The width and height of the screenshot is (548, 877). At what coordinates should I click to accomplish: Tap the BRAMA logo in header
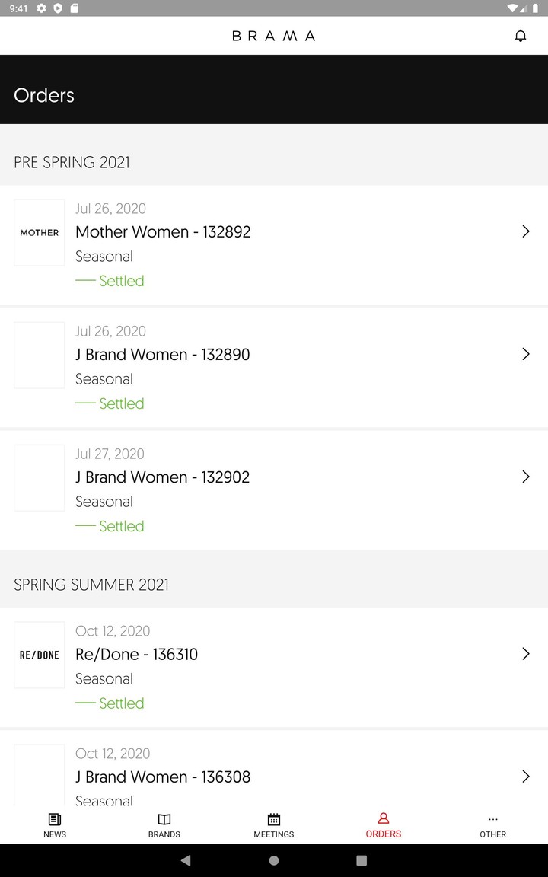pyautogui.click(x=274, y=36)
